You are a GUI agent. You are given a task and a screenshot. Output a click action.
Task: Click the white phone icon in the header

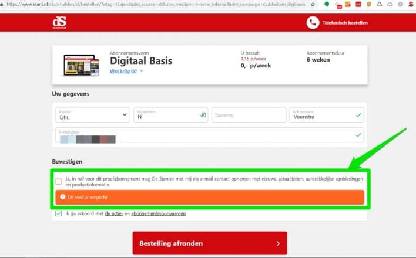click(313, 23)
